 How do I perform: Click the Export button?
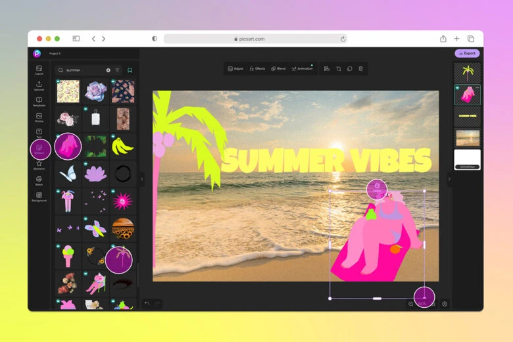[467, 53]
